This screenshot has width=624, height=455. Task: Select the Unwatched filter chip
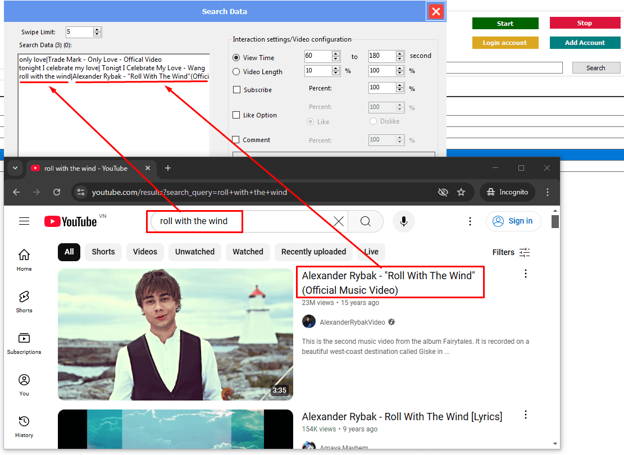[x=194, y=252]
